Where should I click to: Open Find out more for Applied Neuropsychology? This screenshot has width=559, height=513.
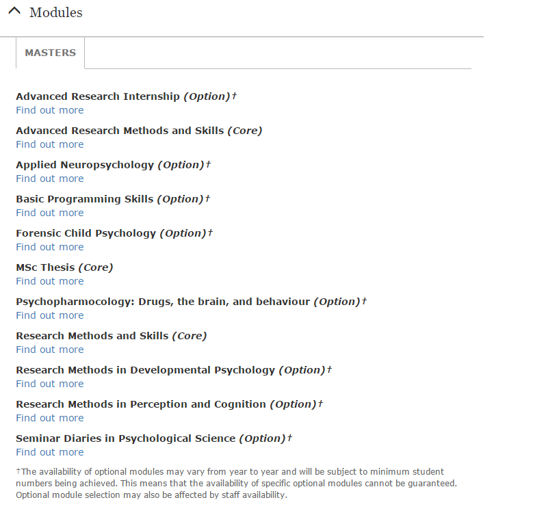pyautogui.click(x=50, y=179)
